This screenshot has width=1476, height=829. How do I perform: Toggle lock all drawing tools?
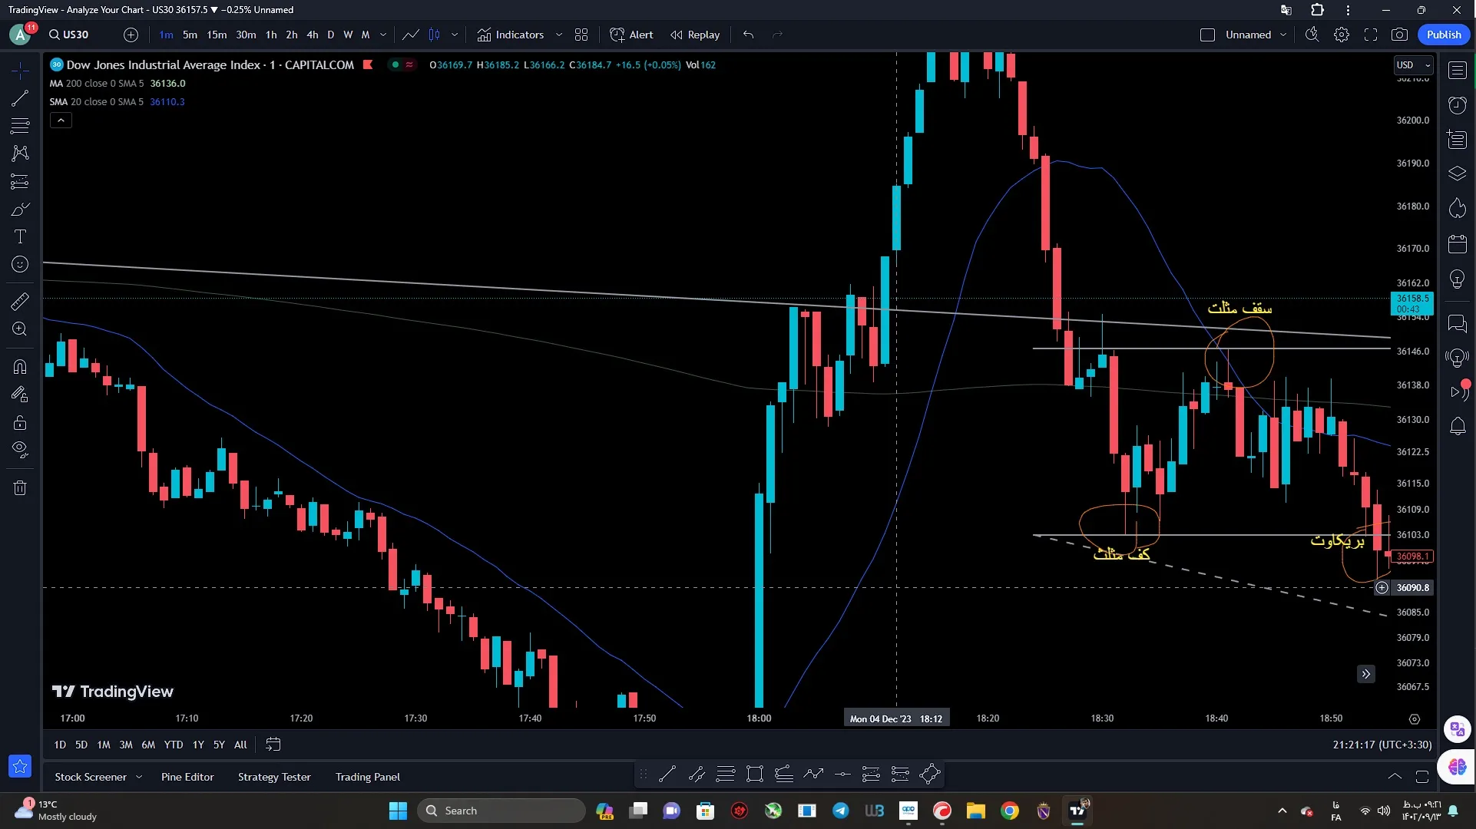click(20, 423)
